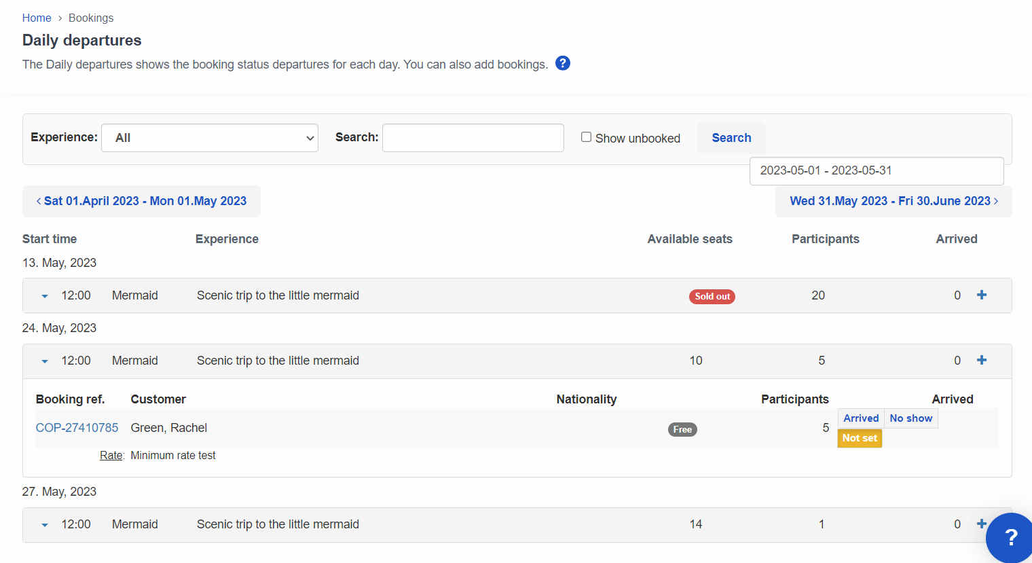Screen dimensions: 1032x563
Task: Click the Search button
Action: point(731,138)
